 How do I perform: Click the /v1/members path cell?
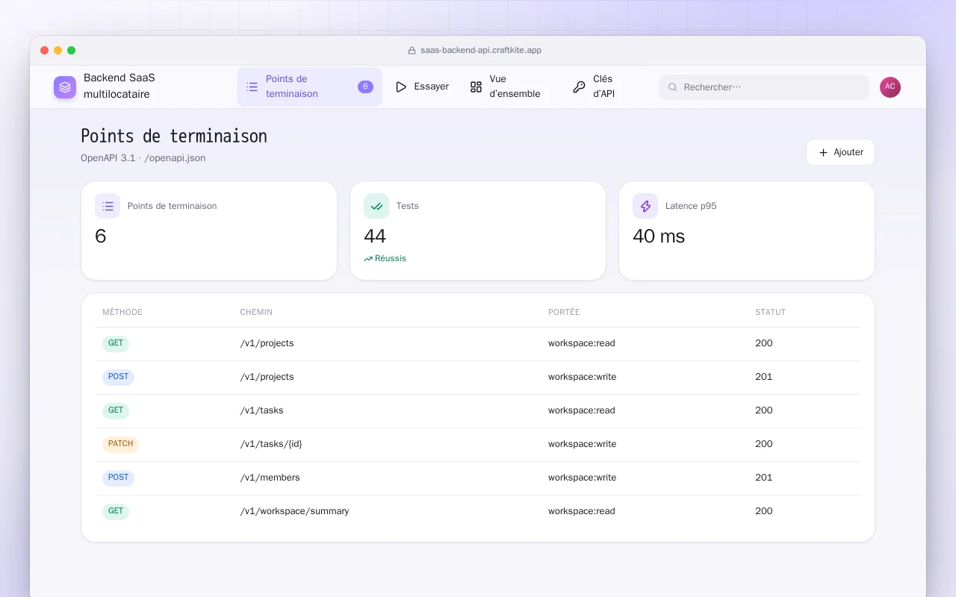(270, 478)
